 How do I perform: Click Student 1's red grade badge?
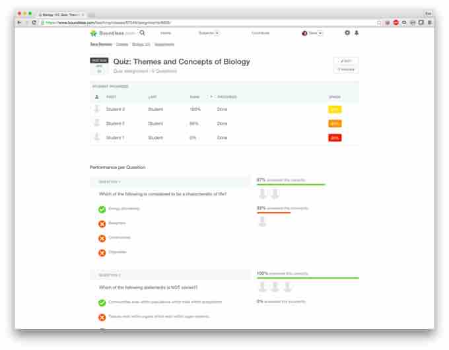(335, 138)
